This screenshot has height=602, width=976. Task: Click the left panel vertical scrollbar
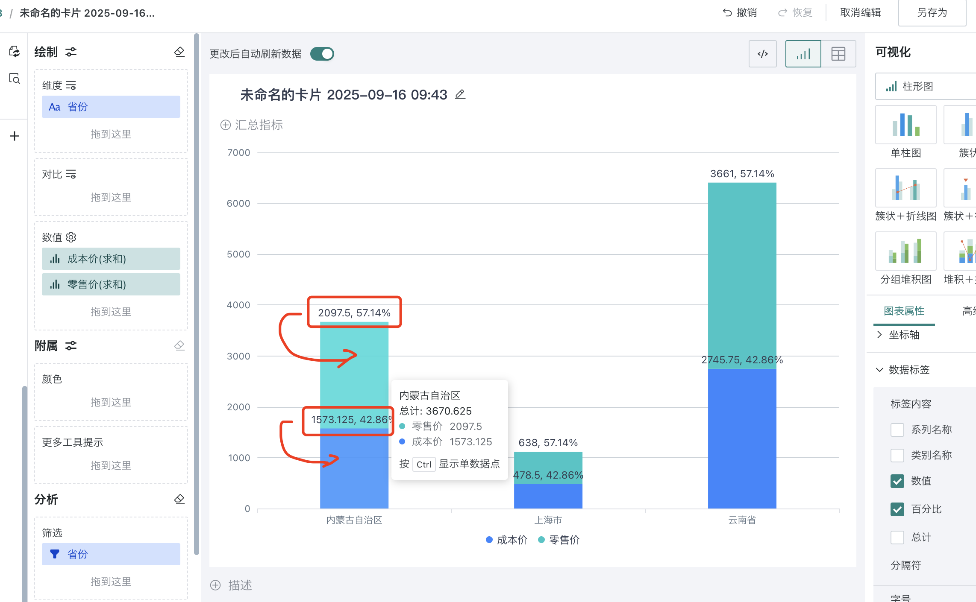[197, 295]
